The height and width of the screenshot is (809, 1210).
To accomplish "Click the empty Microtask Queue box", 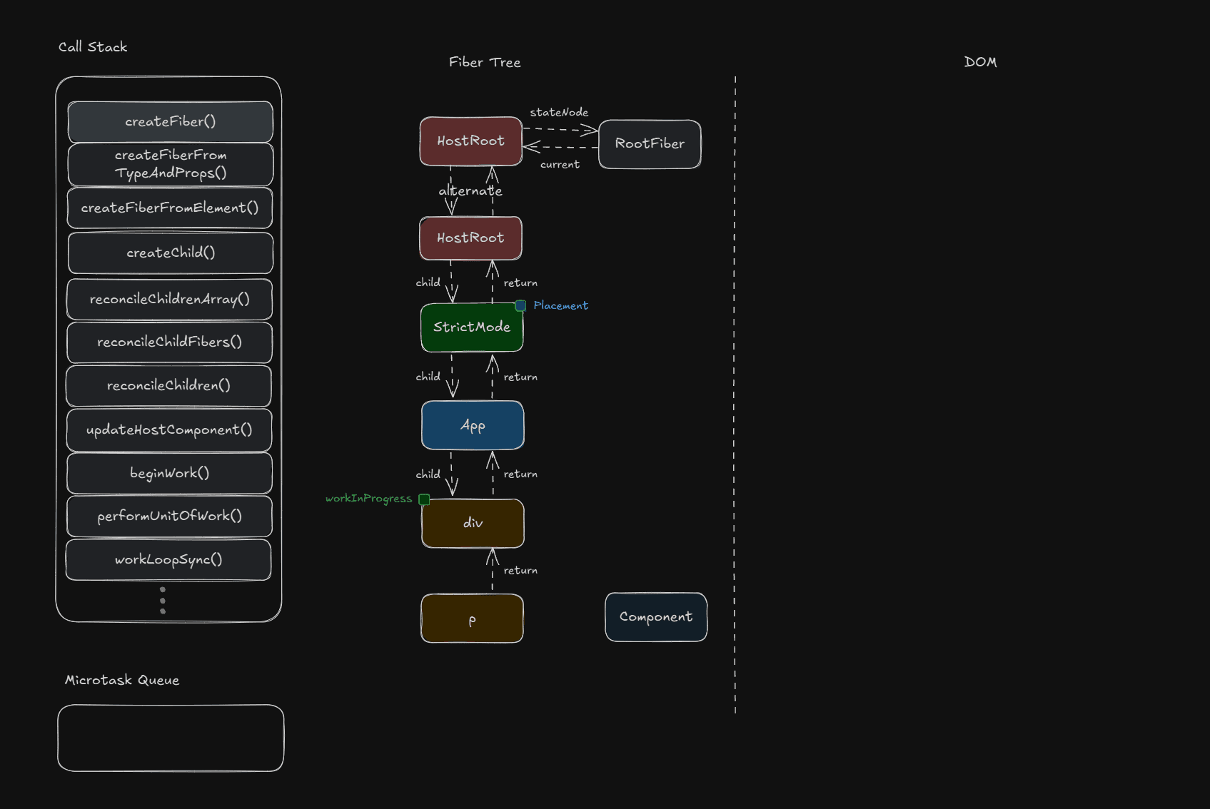I will click(171, 738).
